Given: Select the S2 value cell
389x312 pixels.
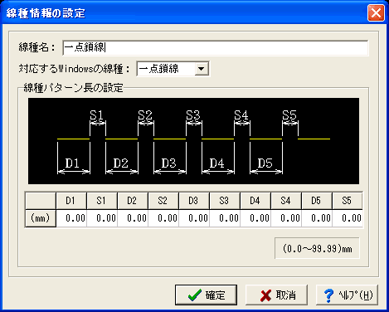Looking at the screenshot, I should [x=163, y=218].
